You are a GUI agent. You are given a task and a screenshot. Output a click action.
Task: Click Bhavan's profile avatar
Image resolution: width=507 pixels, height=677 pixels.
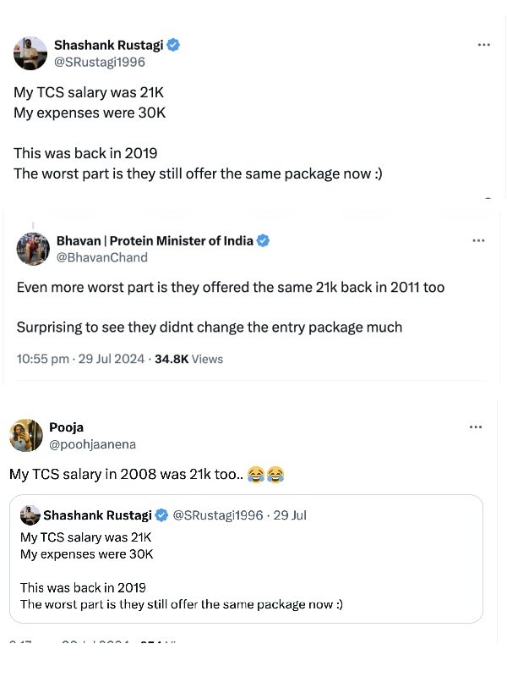[x=33, y=248]
